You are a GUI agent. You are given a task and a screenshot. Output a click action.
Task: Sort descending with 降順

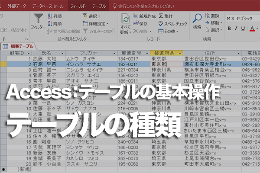point(55,24)
